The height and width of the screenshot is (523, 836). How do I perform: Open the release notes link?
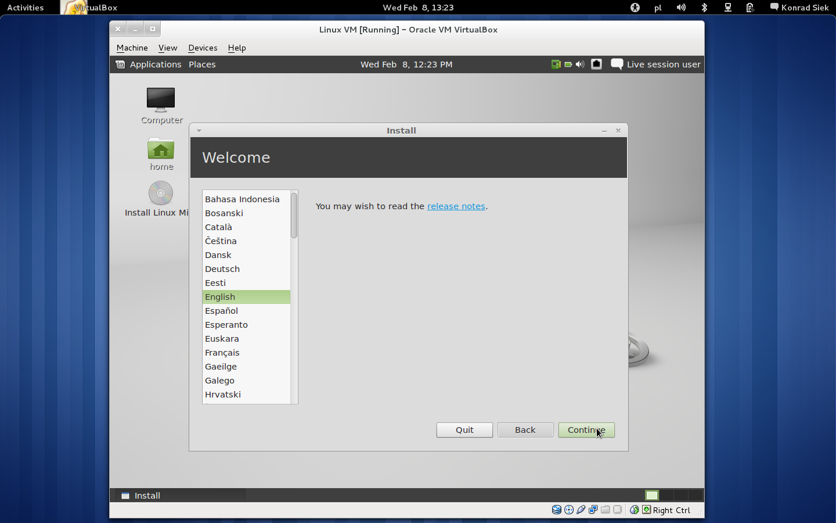pyautogui.click(x=456, y=206)
